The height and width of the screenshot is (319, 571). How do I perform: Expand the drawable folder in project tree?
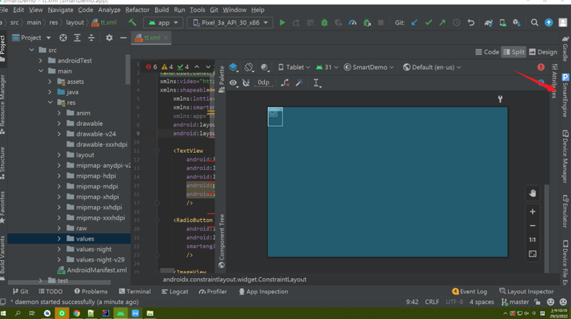coord(59,123)
